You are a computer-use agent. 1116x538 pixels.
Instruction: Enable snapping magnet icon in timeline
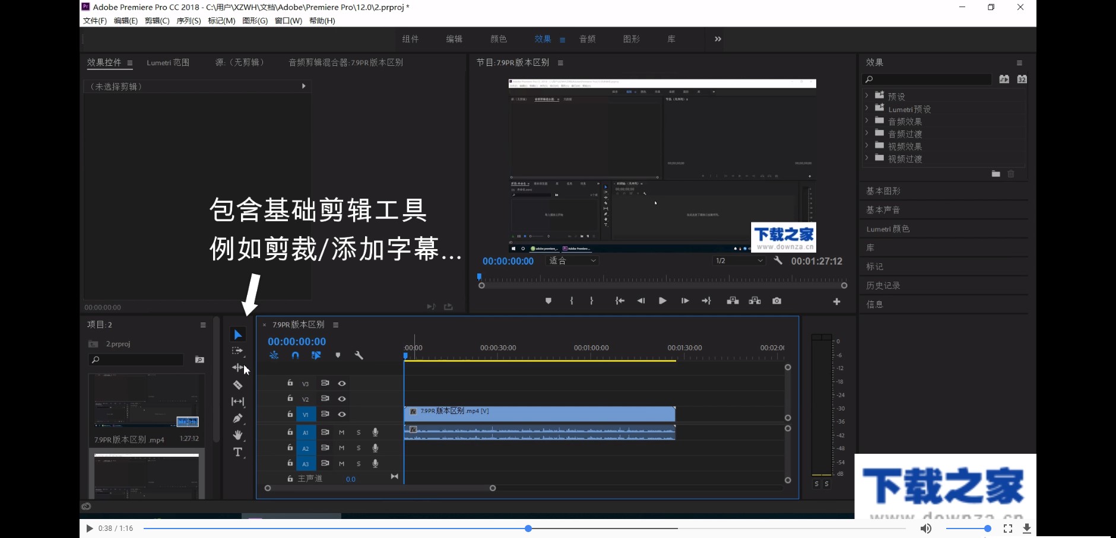pyautogui.click(x=295, y=355)
